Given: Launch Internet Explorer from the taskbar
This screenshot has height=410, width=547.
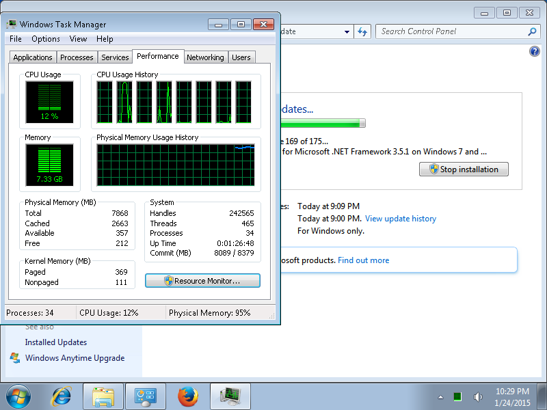Looking at the screenshot, I should tap(62, 396).
